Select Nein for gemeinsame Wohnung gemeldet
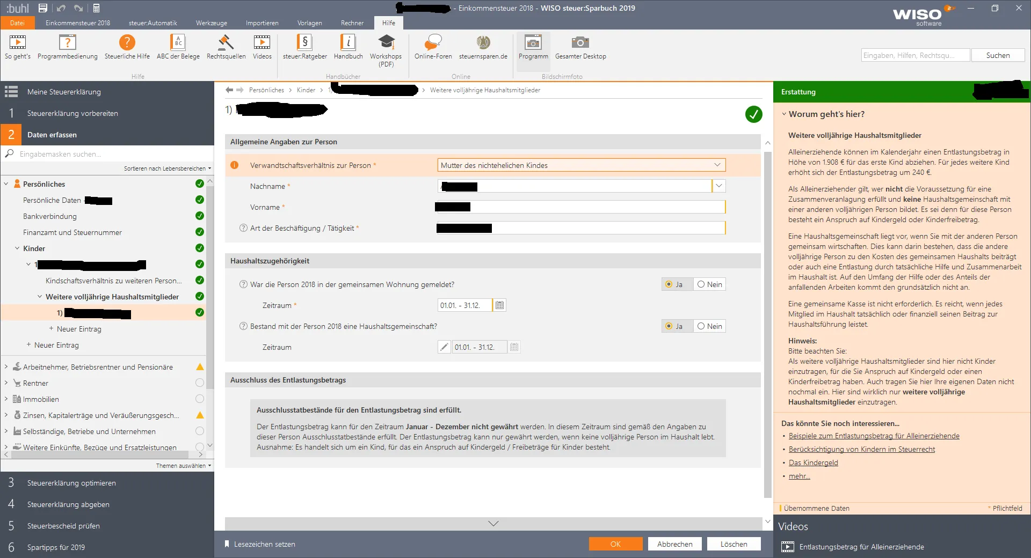 [709, 284]
